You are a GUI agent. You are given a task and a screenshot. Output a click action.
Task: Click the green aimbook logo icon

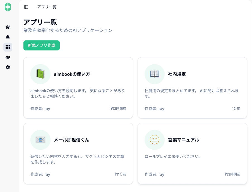pos(8,7)
